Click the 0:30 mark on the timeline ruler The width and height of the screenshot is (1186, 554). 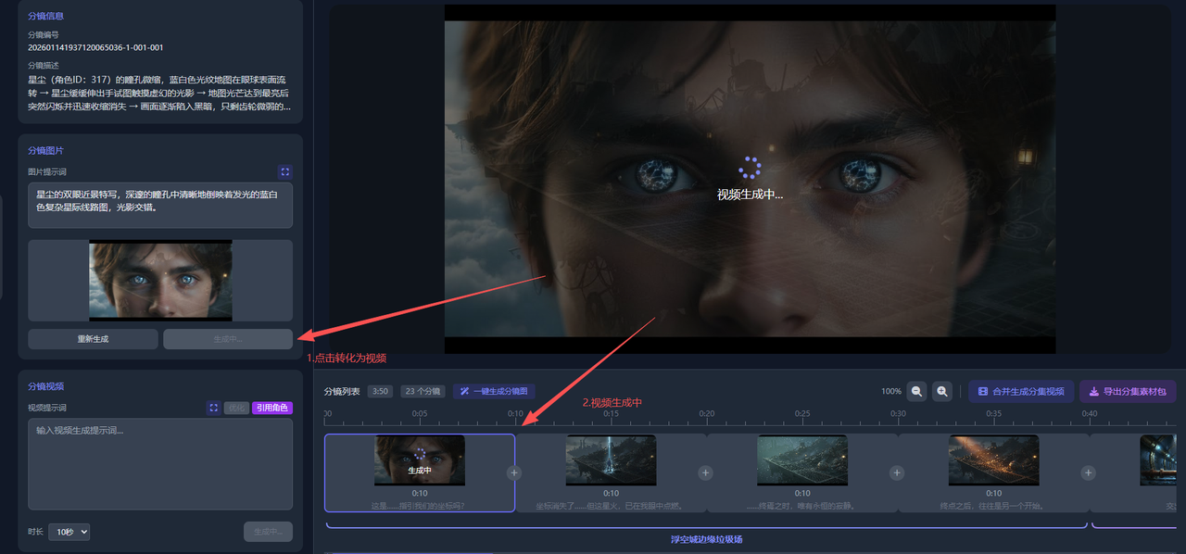[x=898, y=413]
